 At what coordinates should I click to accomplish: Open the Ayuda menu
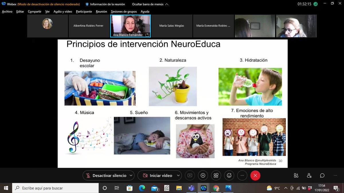[145, 11]
